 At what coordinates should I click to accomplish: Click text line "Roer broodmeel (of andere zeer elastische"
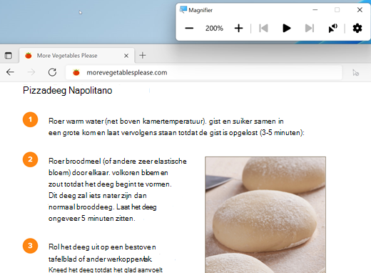pos(118,162)
